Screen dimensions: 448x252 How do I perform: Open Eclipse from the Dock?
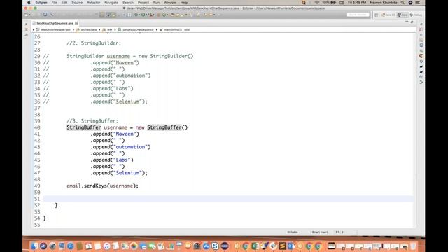tap(225, 246)
